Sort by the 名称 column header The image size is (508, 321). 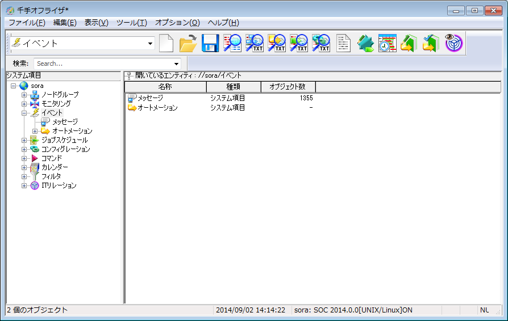pos(165,87)
